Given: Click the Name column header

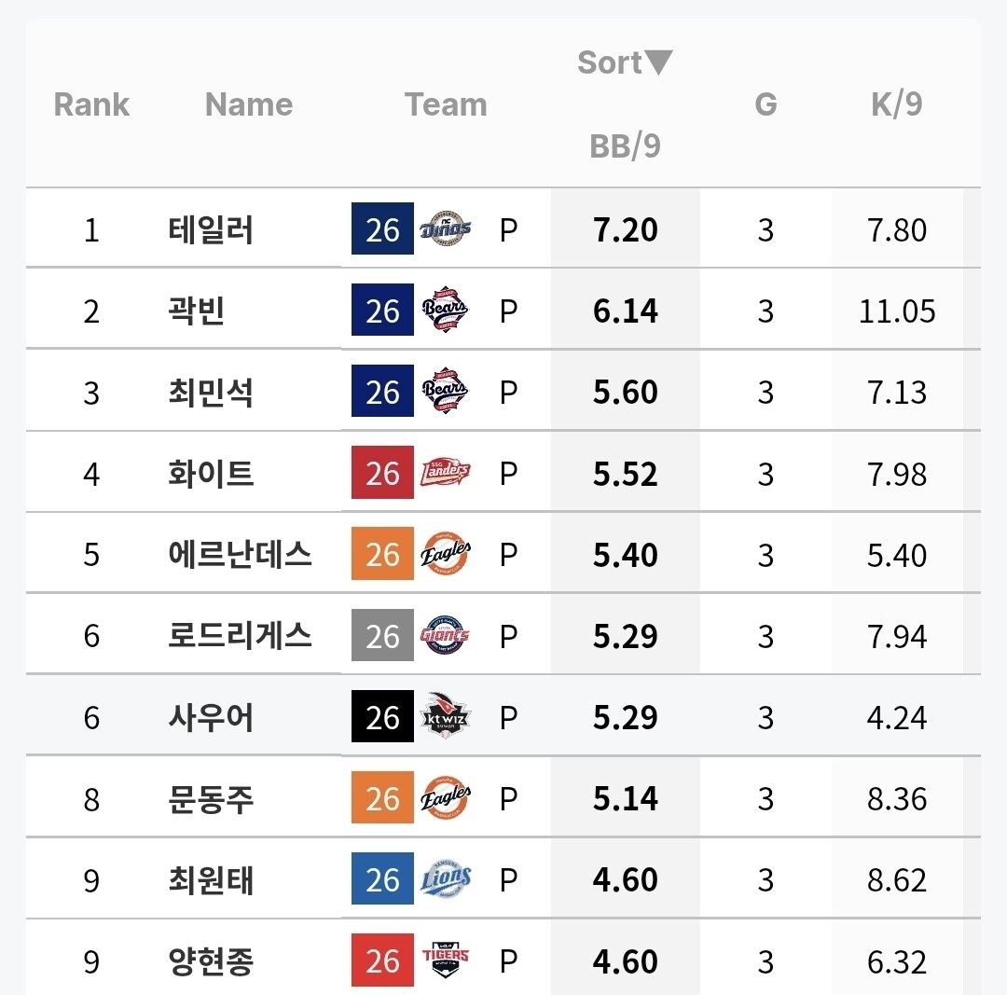Looking at the screenshot, I should point(249,104).
